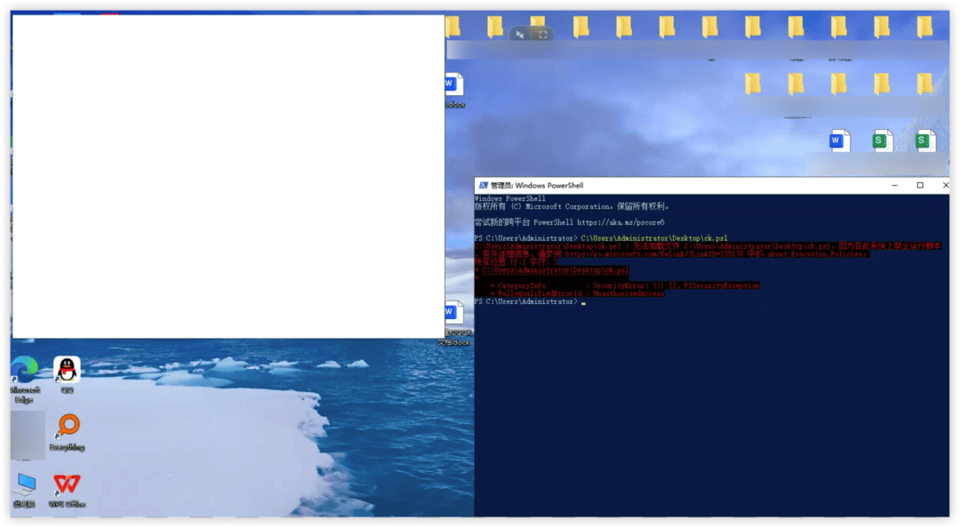
Task: Open the Everything search shortcut
Action: (68, 433)
